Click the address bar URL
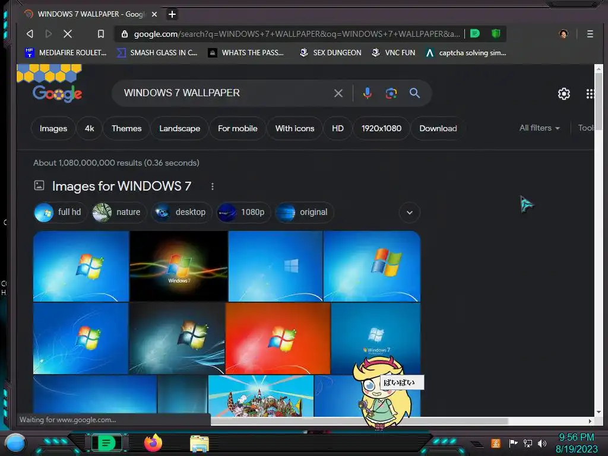Screen dimensions: 608x456 coord(297,34)
